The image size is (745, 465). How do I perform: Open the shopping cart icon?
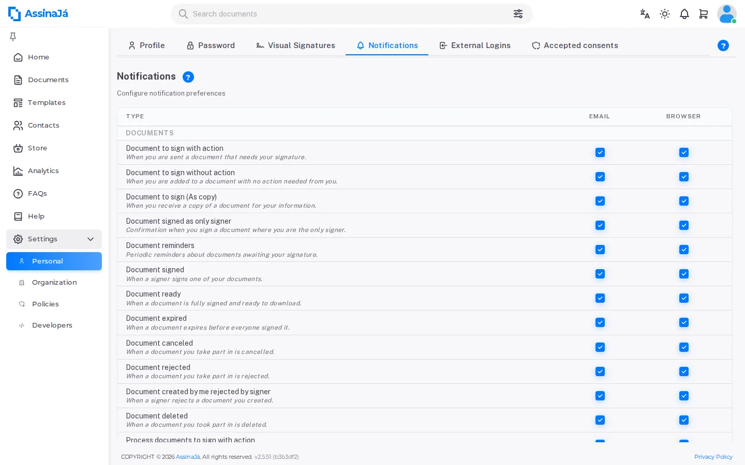pyautogui.click(x=704, y=14)
